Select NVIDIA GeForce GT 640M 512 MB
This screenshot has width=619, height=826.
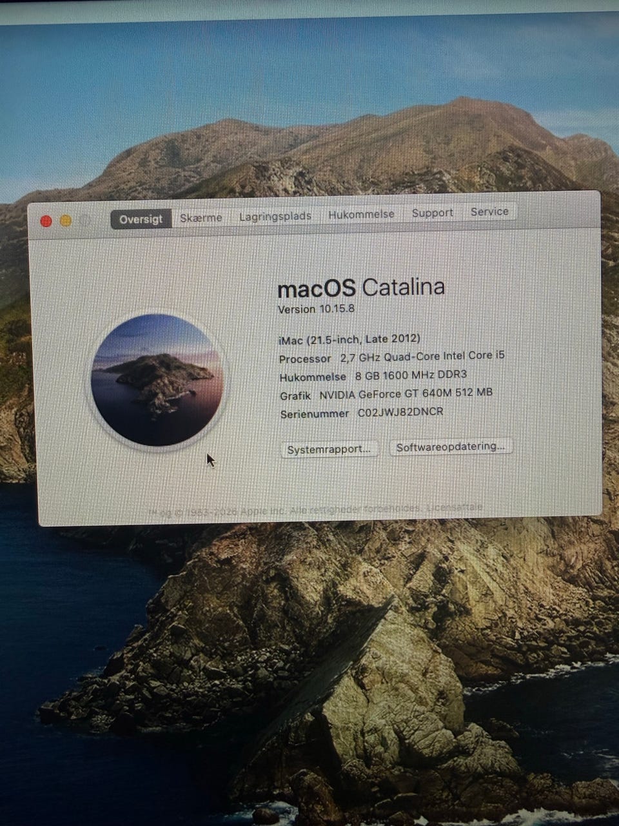406,393
